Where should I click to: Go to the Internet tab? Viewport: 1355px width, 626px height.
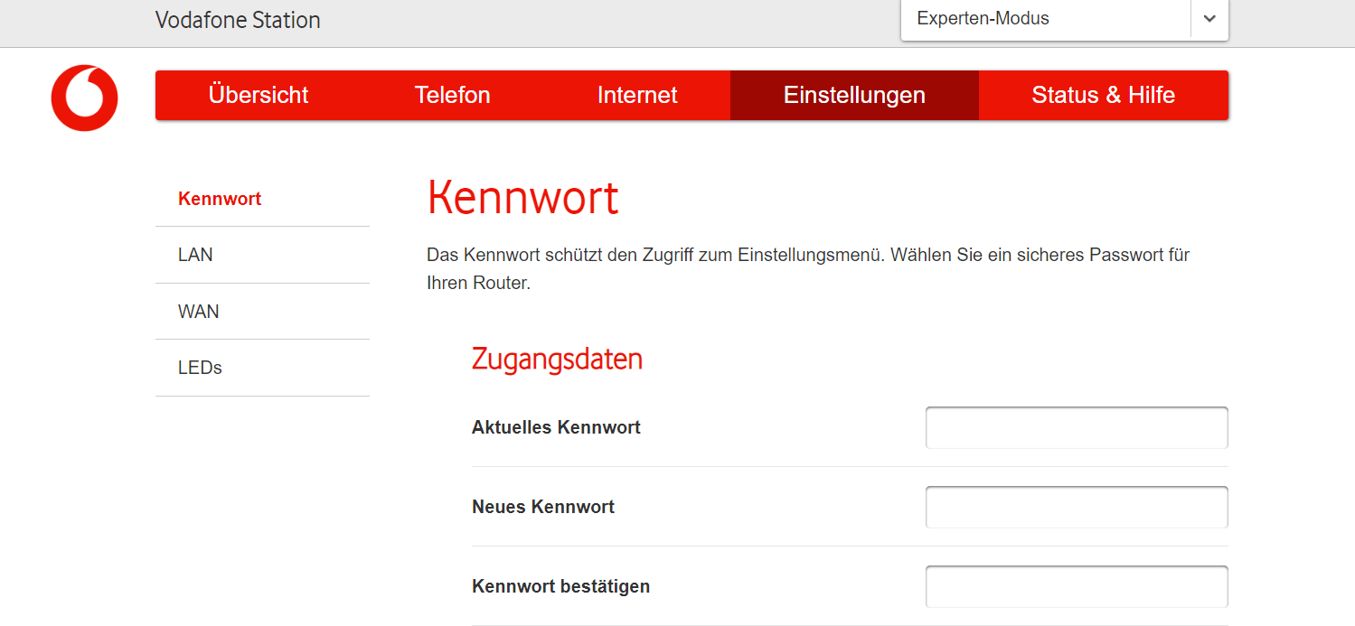[637, 95]
